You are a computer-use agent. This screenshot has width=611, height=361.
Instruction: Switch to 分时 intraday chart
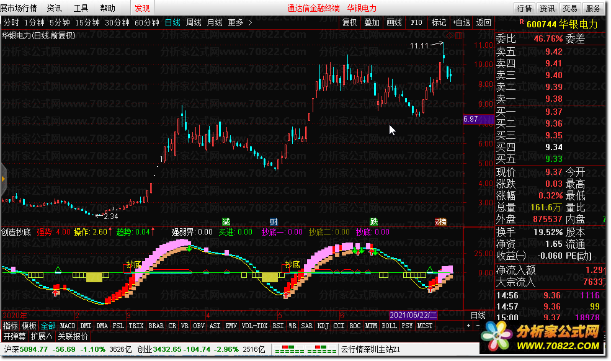pyautogui.click(x=11, y=22)
